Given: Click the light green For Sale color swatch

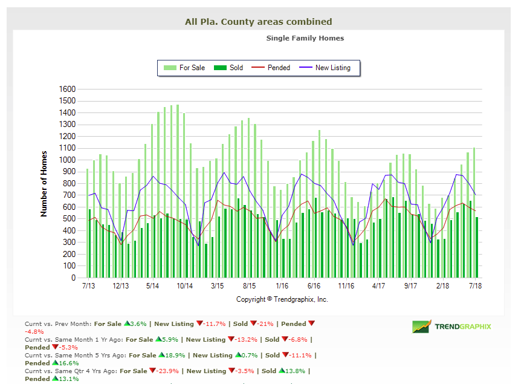Looking at the screenshot, I should coord(170,68).
